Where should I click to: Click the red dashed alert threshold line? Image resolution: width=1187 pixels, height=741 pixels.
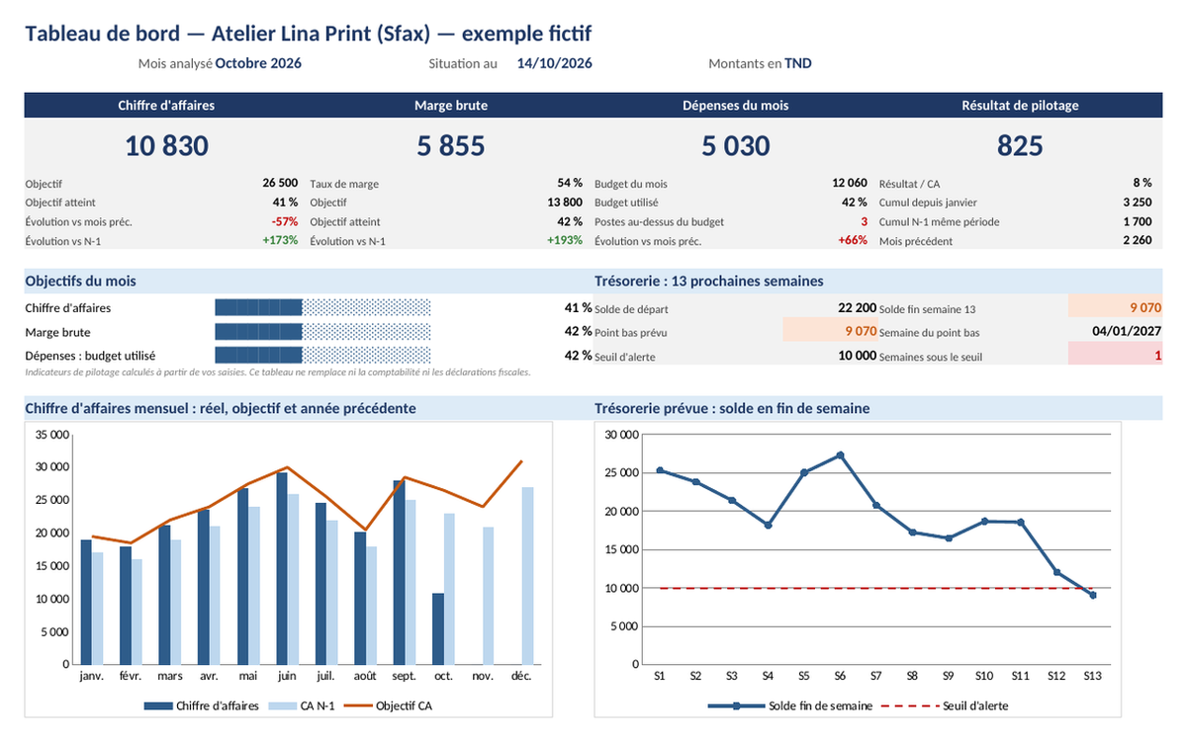tap(875, 588)
